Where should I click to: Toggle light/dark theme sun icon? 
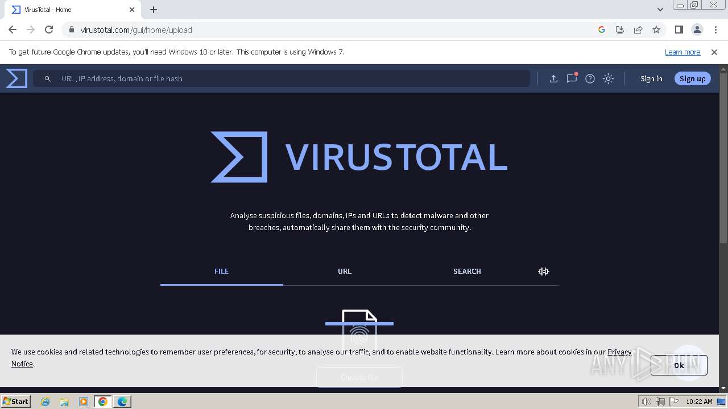pyautogui.click(x=608, y=79)
